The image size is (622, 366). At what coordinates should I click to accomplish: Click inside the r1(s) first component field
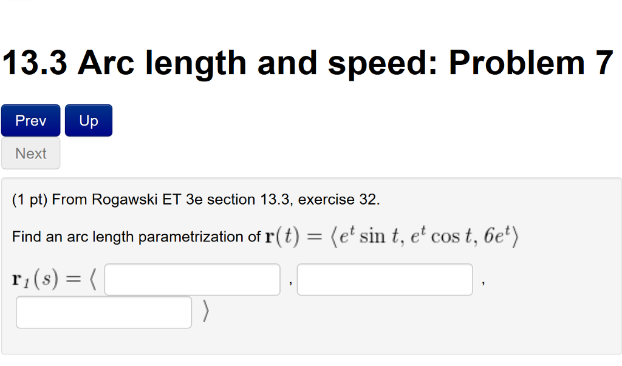click(192, 279)
